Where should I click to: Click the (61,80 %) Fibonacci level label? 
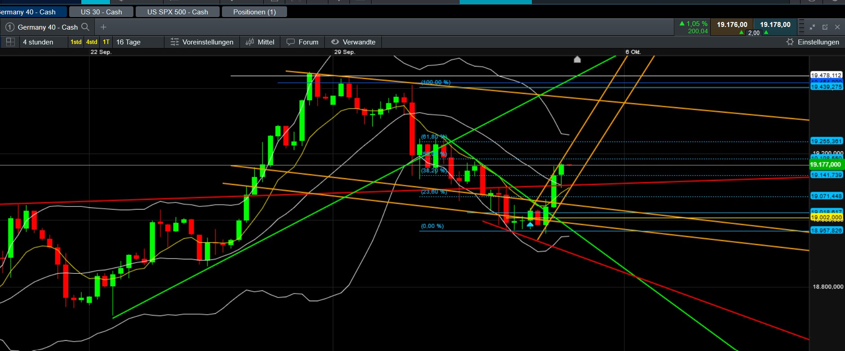434,137
